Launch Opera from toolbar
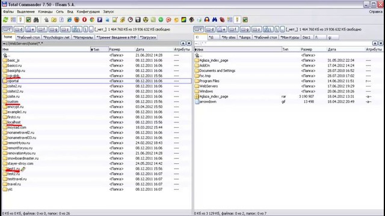 84,20
